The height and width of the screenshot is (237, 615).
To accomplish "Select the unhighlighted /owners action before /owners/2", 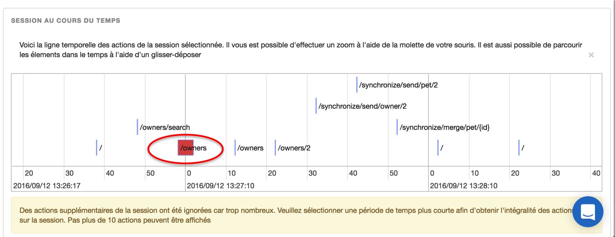I will pos(250,148).
